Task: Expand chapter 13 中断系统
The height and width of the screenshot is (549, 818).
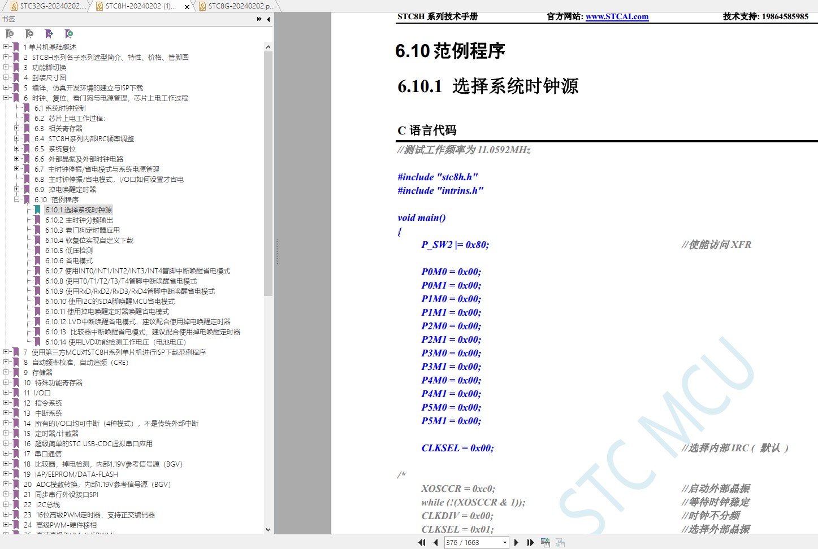Action: [6, 413]
